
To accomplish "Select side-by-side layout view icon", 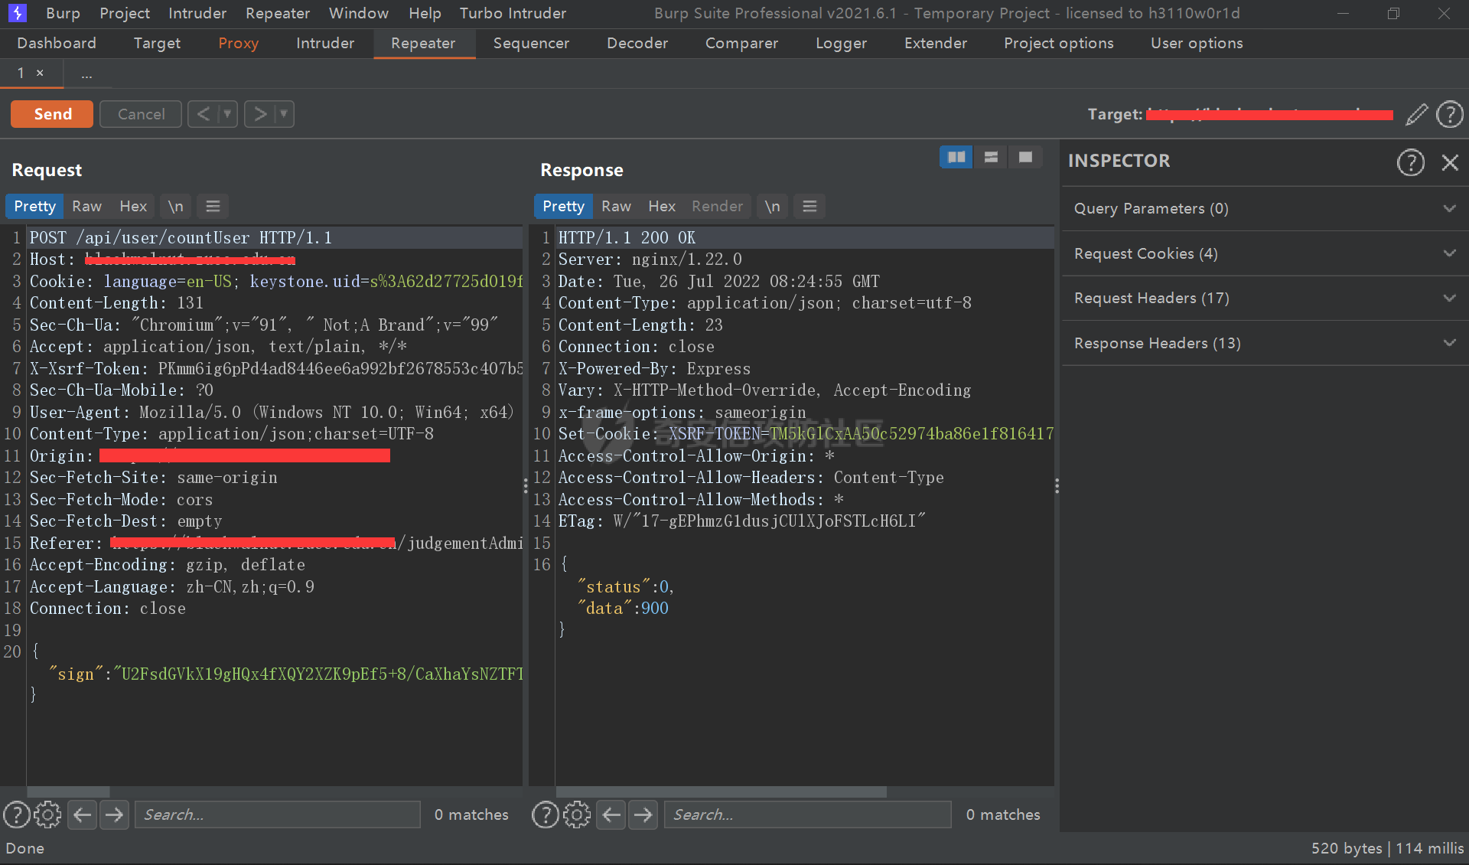I will 956,157.
